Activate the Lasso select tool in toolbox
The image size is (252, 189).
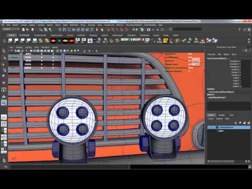pyautogui.click(x=4, y=58)
